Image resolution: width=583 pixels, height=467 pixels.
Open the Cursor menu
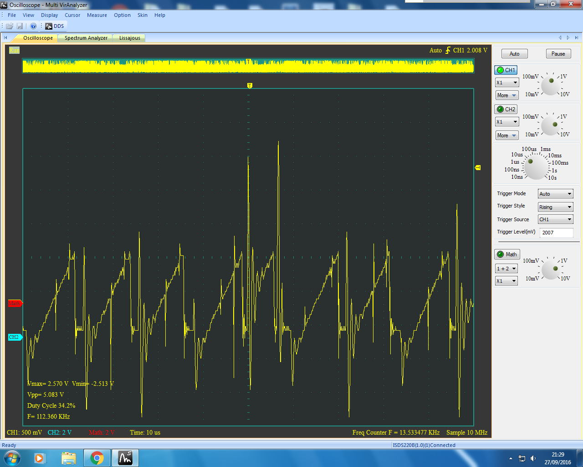[x=72, y=15]
